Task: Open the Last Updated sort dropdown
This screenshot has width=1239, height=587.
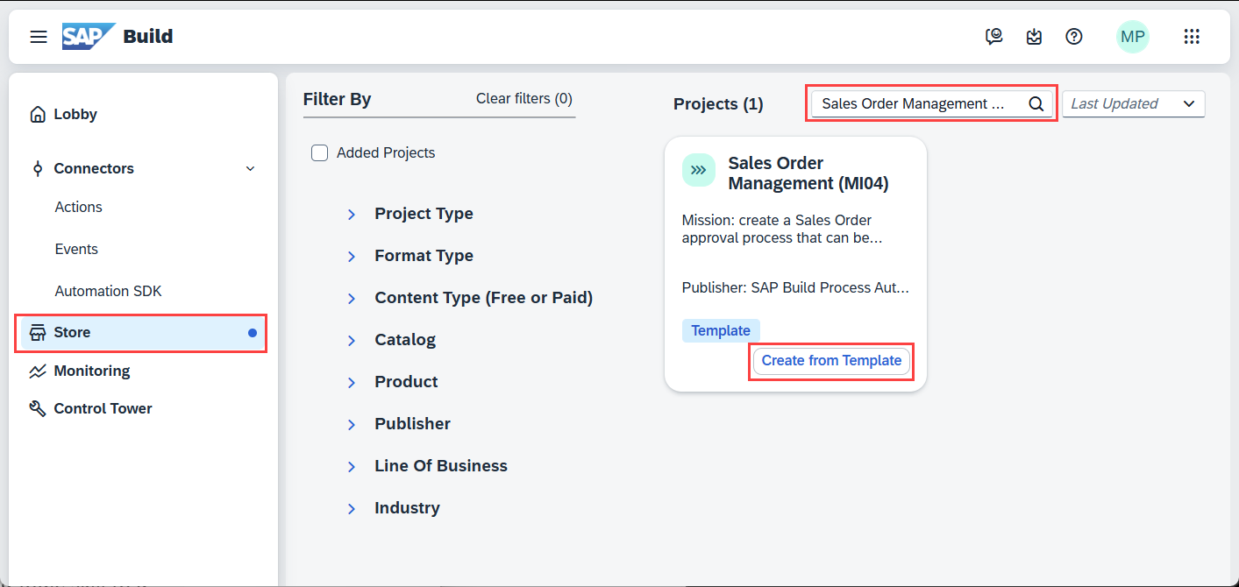Action: (x=1134, y=103)
